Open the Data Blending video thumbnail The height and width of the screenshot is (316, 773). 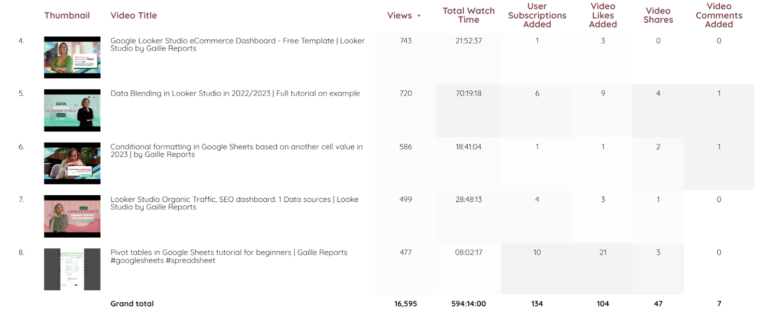[x=72, y=110]
